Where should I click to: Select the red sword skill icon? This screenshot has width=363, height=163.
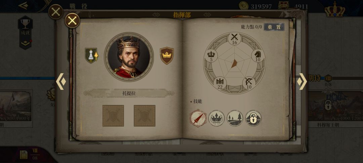(198, 118)
